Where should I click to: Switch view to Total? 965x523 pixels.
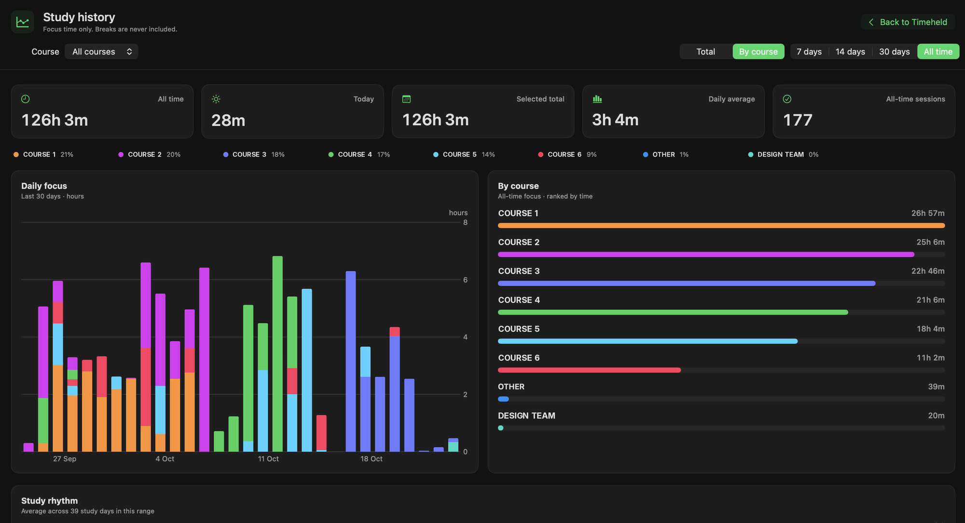(705, 52)
